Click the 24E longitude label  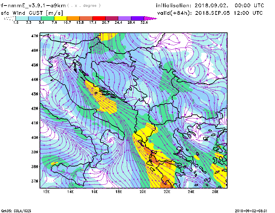click(x=191, y=192)
